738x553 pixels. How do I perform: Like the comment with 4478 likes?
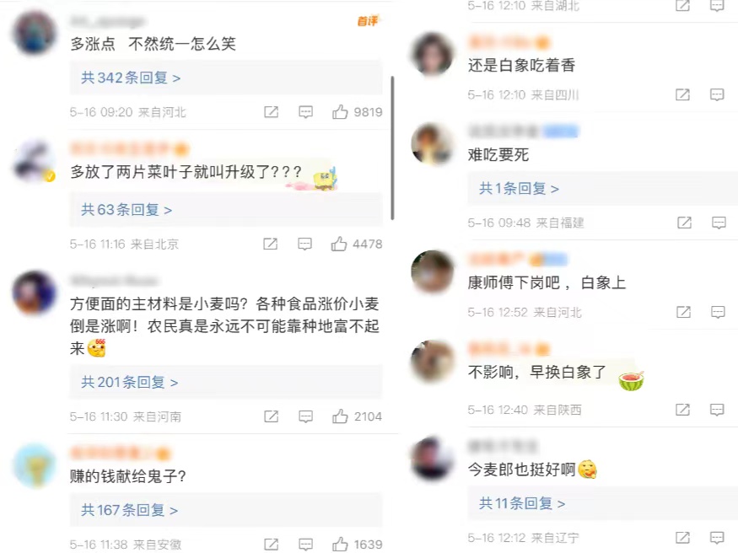coord(339,244)
